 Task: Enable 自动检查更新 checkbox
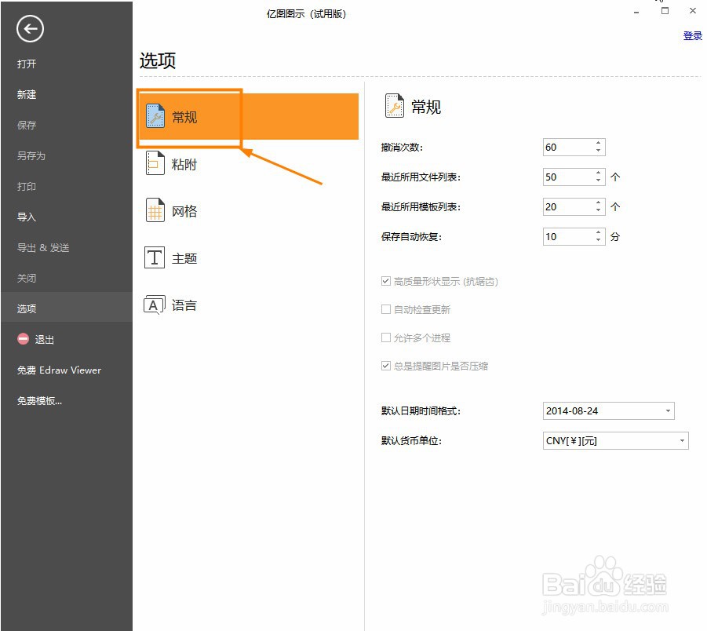click(385, 309)
